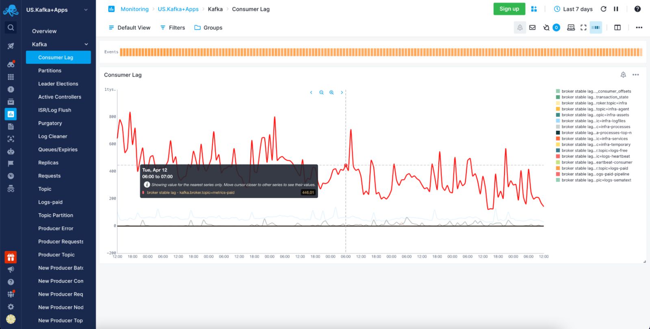
Task: Open the incognito spy icon in rail
Action: (11, 189)
